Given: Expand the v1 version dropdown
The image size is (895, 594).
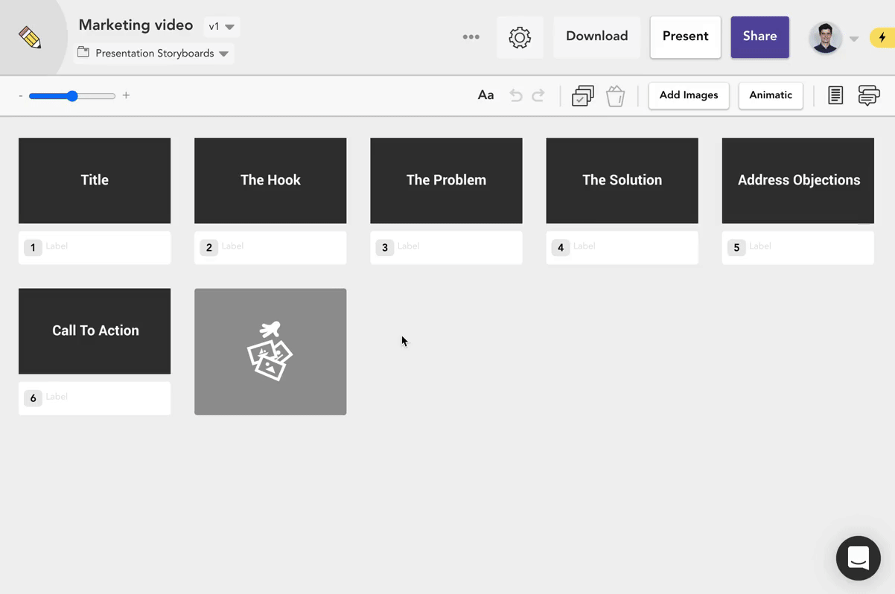Looking at the screenshot, I should click(x=221, y=27).
